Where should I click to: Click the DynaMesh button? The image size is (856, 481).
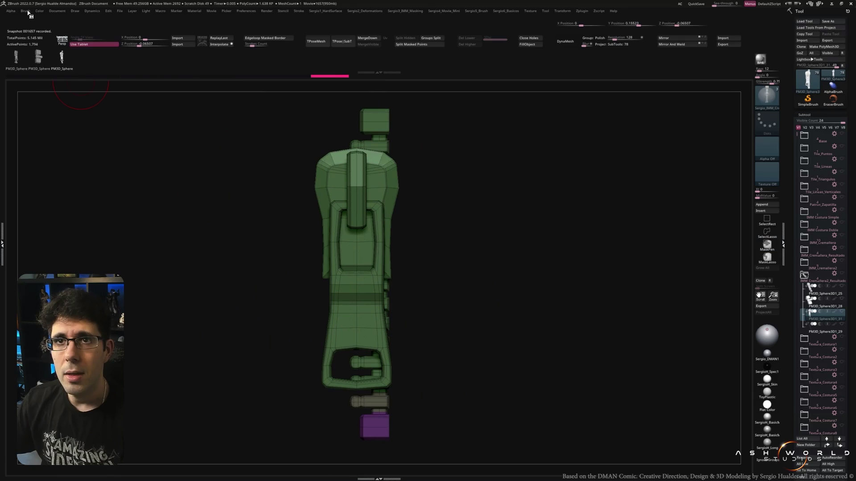point(565,41)
